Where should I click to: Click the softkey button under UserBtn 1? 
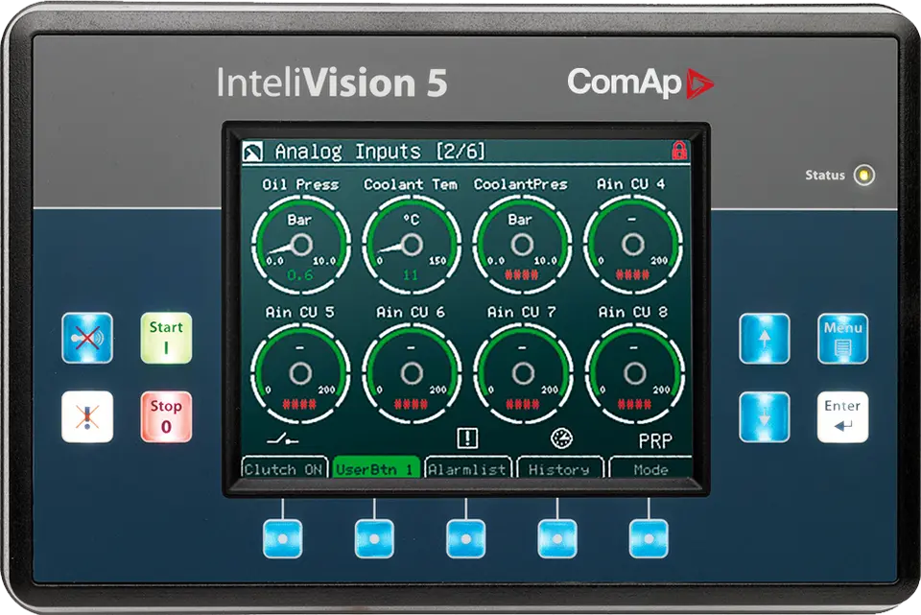[374, 538]
